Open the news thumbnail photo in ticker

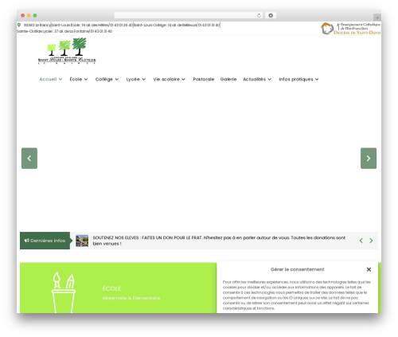(82, 241)
